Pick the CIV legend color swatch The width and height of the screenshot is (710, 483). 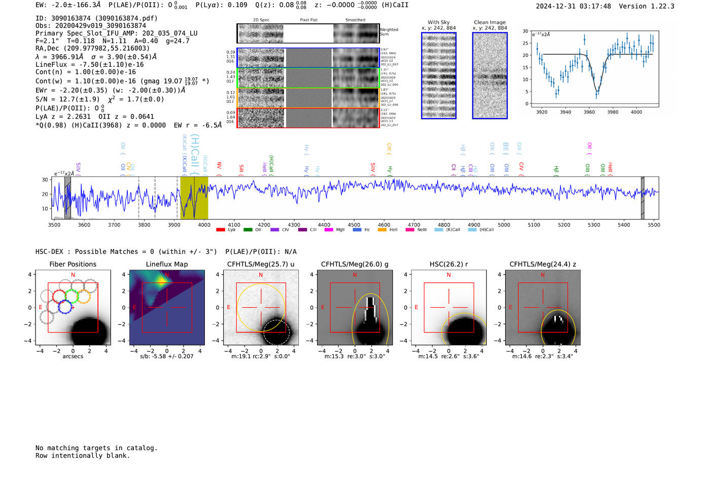pyautogui.click(x=275, y=230)
